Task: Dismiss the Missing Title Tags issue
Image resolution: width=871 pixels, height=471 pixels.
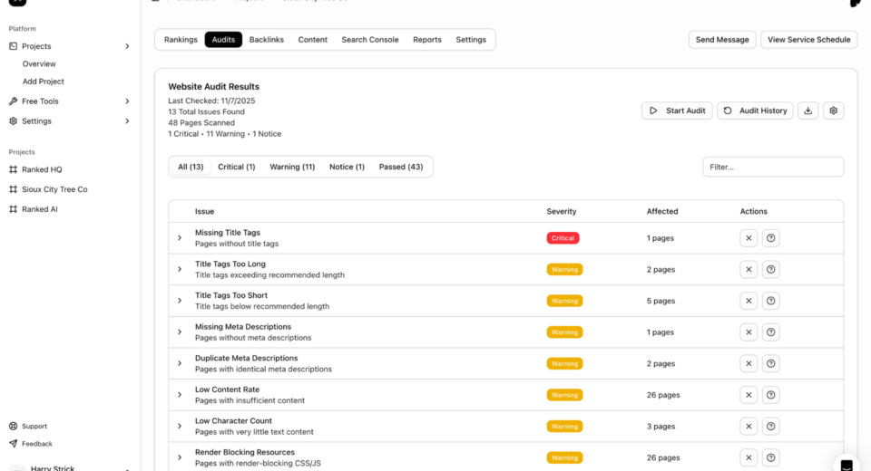Action: 749,238
